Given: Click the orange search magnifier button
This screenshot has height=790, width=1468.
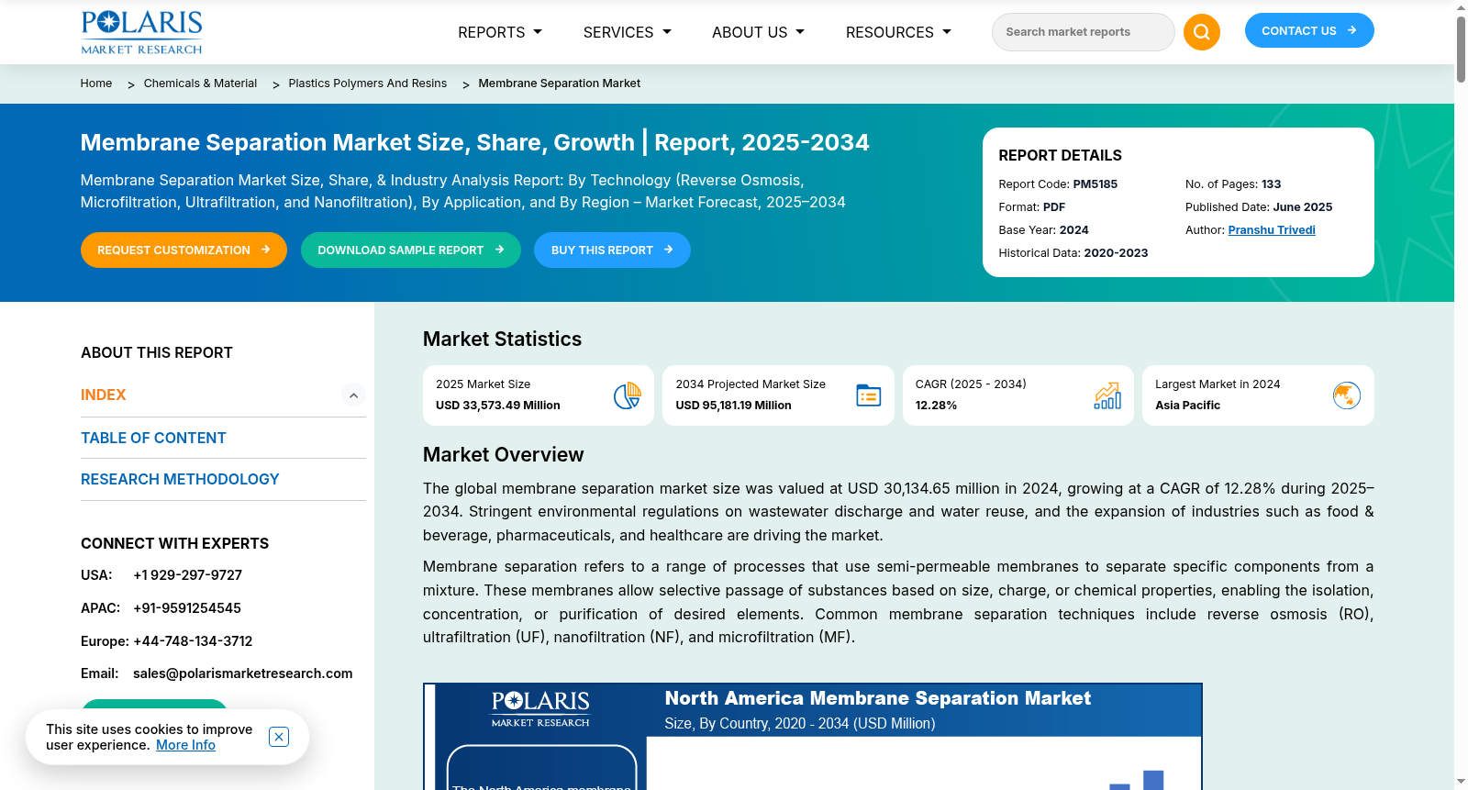Looking at the screenshot, I should [x=1201, y=32].
